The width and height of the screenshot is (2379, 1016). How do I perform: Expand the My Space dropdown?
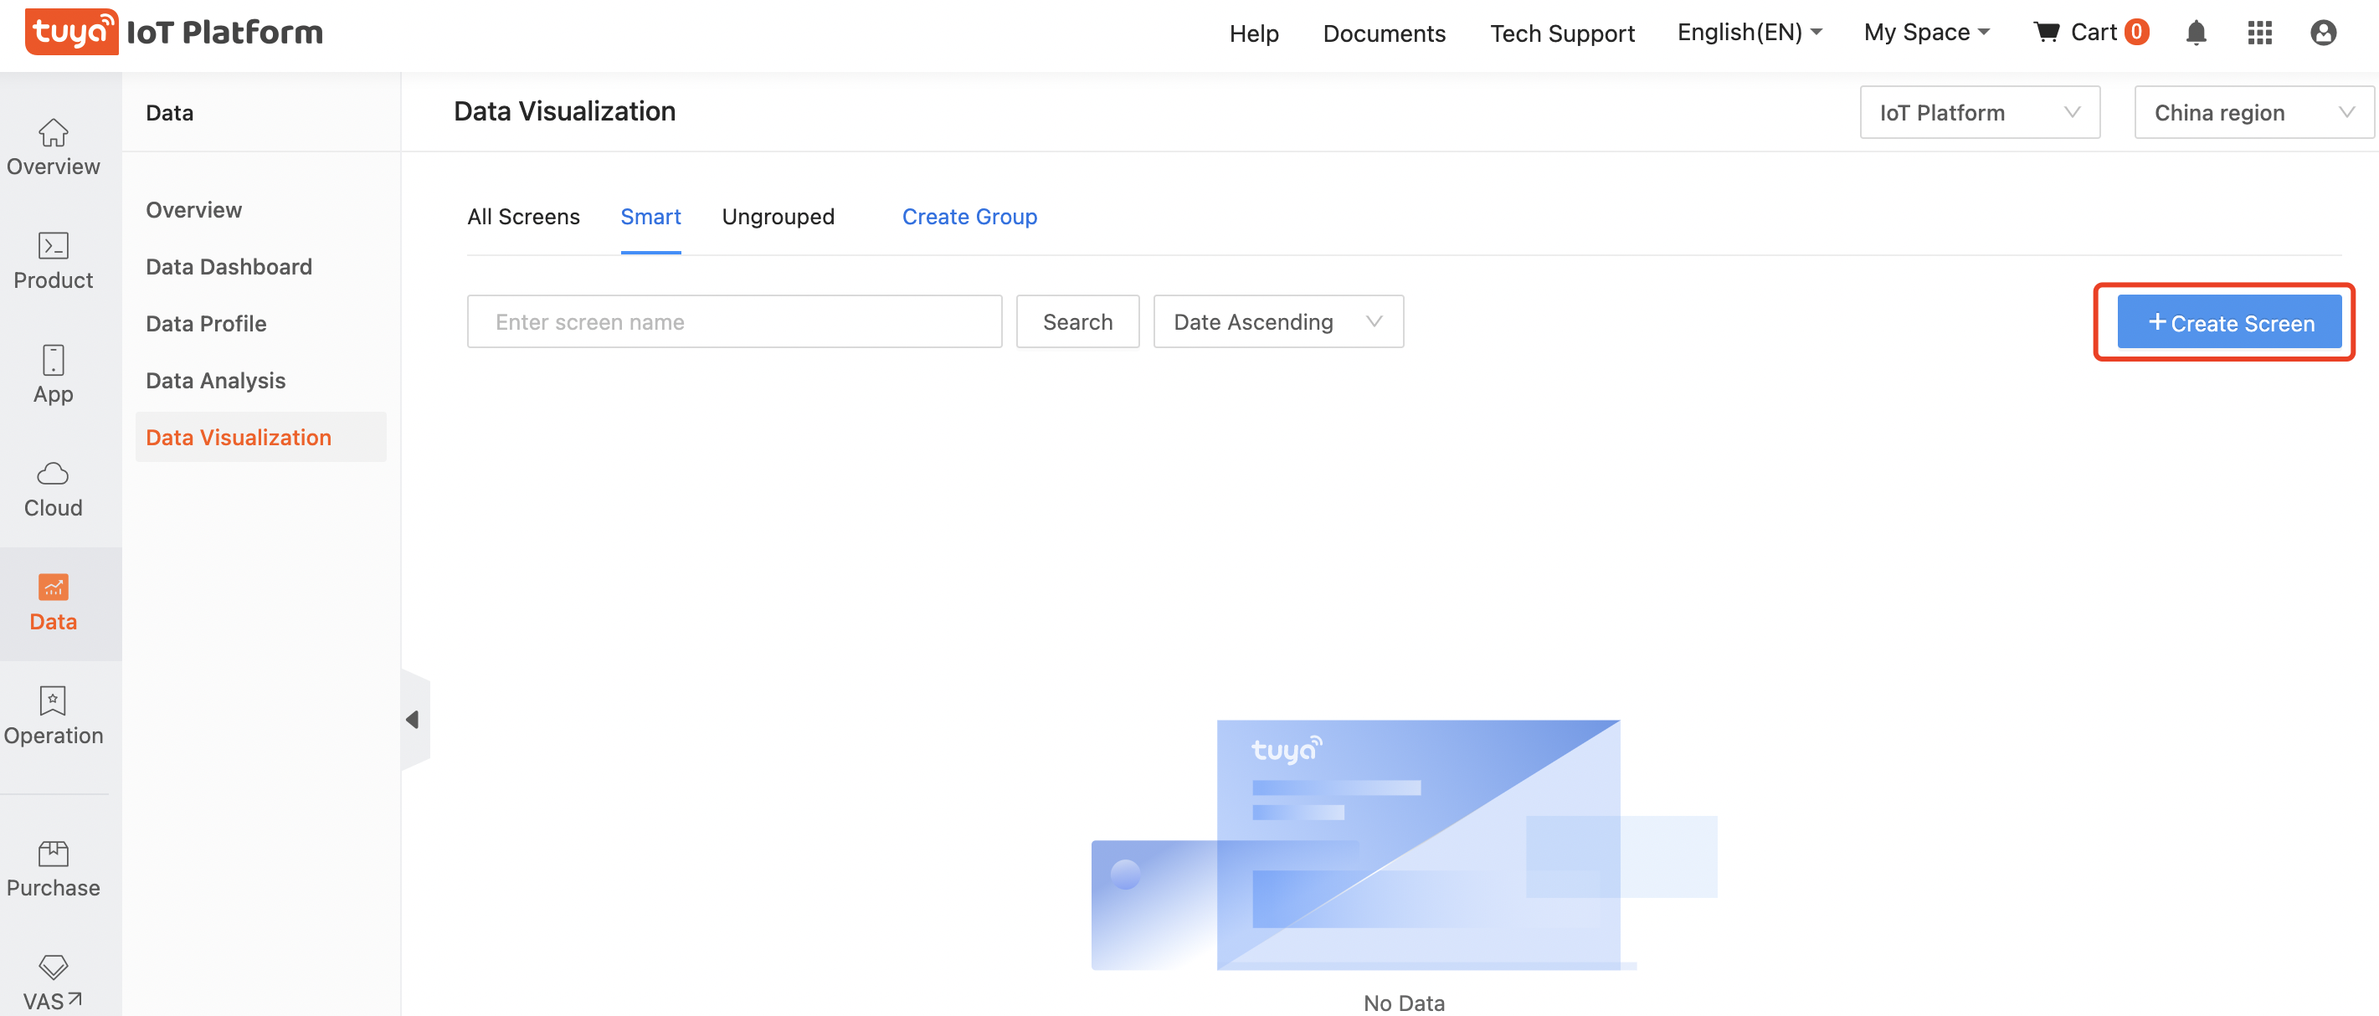(1926, 33)
